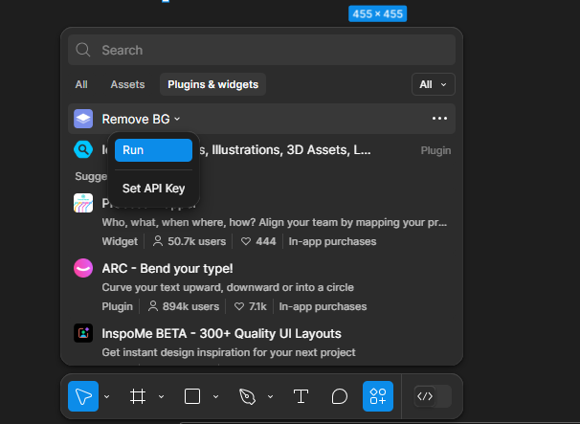Image resolution: width=580 pixels, height=424 pixels.
Task: Click the '50.7k users' text
Action: tap(196, 241)
